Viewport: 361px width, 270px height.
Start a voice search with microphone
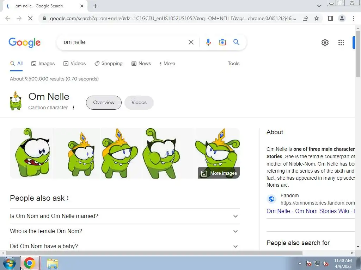click(208, 42)
